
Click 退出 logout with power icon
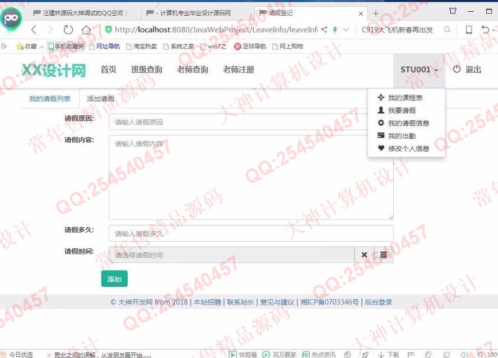pos(467,70)
